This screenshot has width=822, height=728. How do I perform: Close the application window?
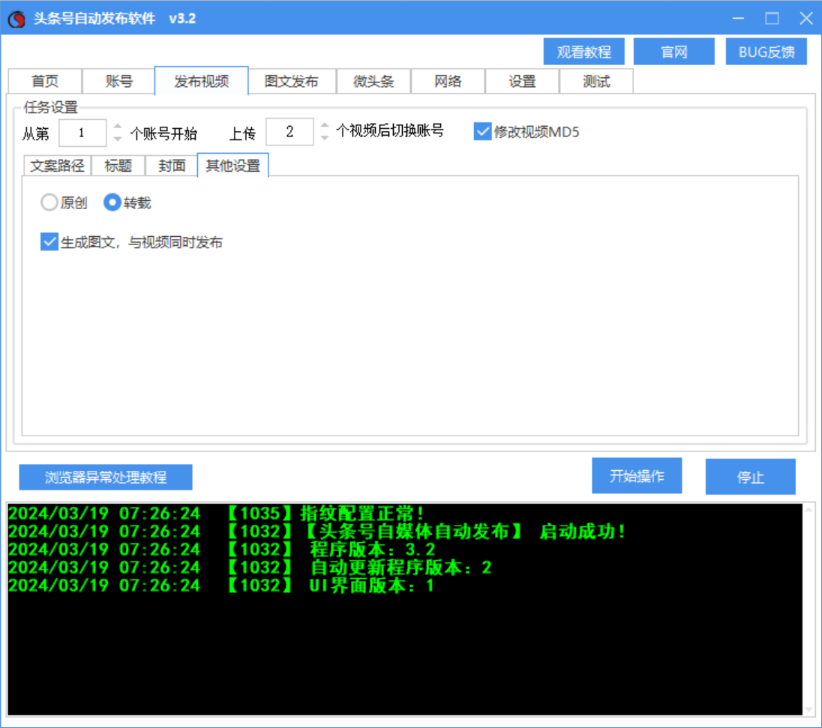(x=805, y=18)
